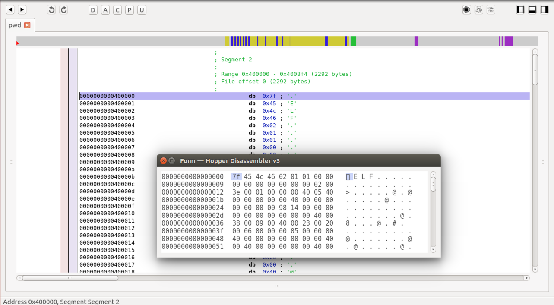Toggle the bottom panel
Viewport: 554px width, 305px height.
(532, 10)
